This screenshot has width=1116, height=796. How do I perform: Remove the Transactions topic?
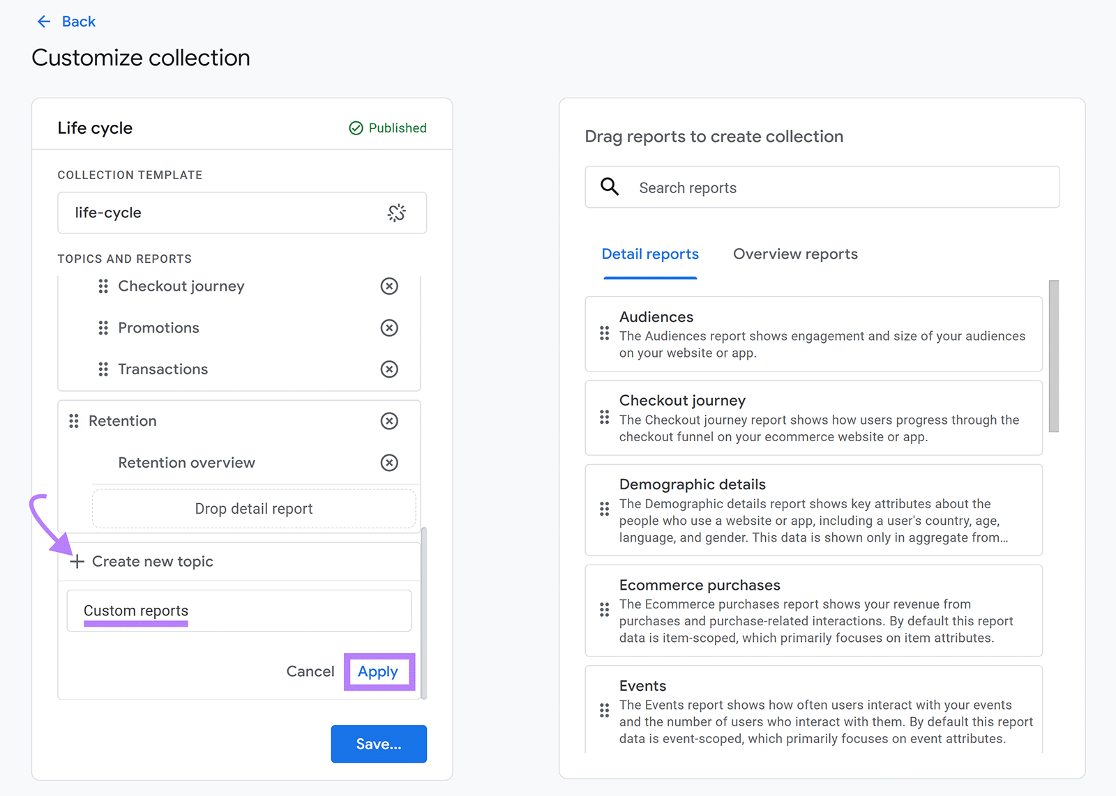(389, 369)
